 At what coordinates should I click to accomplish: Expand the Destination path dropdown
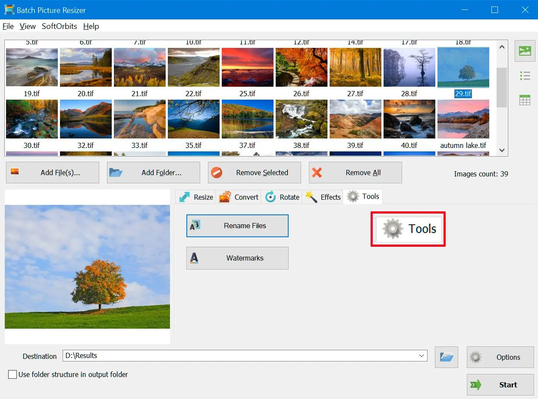click(422, 356)
